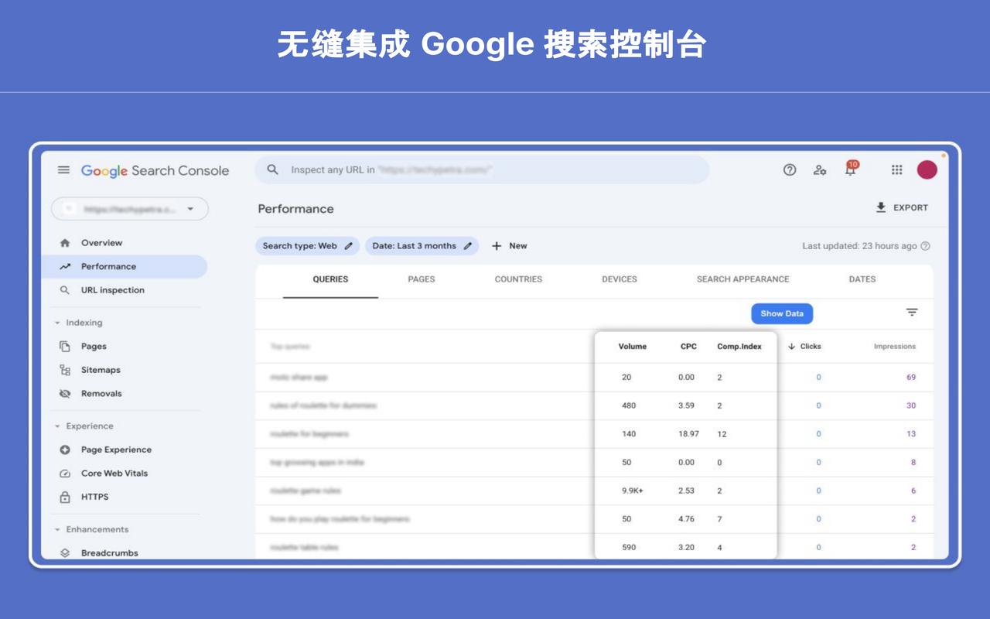Open the property selector dropdown
The width and height of the screenshot is (990, 619).
tap(130, 209)
